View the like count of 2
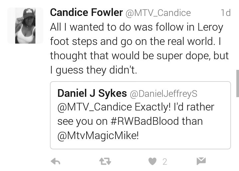Image resolution: width=239 pixels, height=171 pixels. (x=165, y=162)
